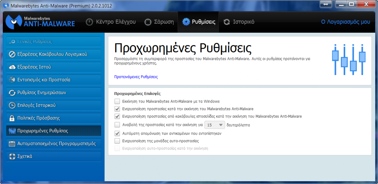Click the large Προχωρημένες Ρυθμίσεις page title
Screen dimensions: 378x184
point(183,49)
